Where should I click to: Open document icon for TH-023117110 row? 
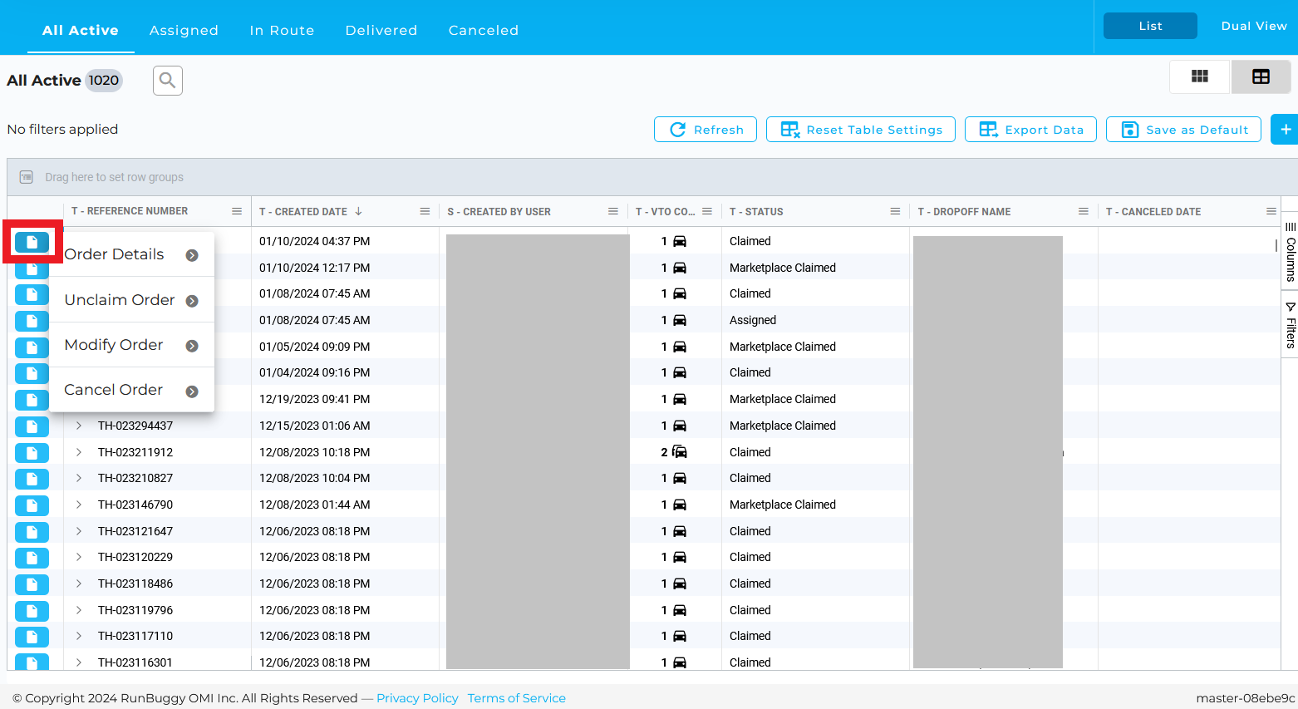pyautogui.click(x=32, y=637)
